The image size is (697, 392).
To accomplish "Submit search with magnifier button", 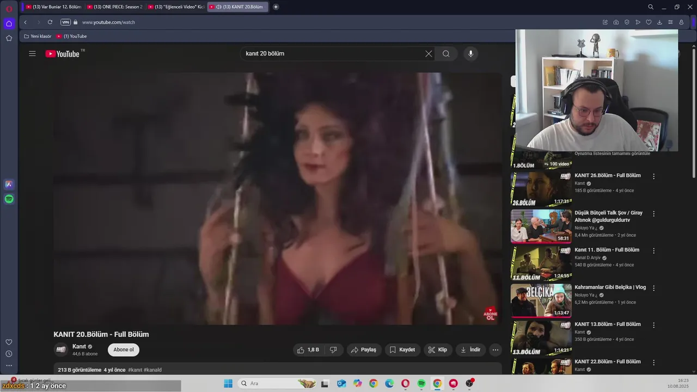I will pyautogui.click(x=446, y=53).
